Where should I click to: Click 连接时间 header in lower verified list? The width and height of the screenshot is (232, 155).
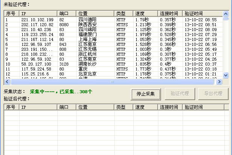(170, 107)
